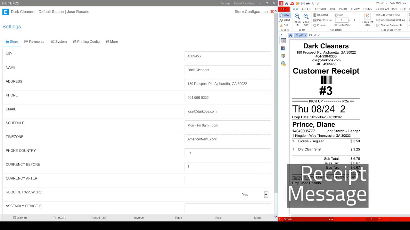This screenshot has width=410, height=230.
Task: Choose the Select text mode
Action: coord(285,20)
